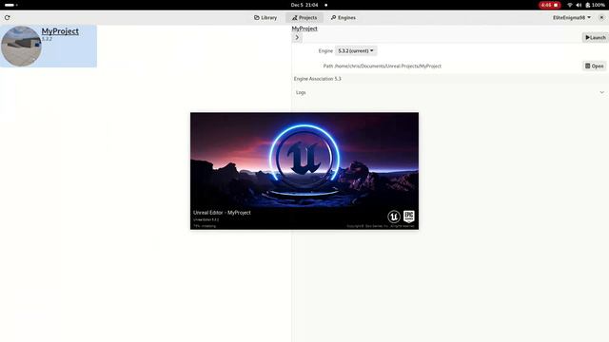This screenshot has height=342, width=609.
Task: Close the window with the X button
Action: (601, 17)
